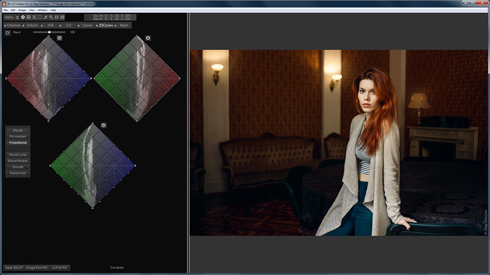Click the grid icon at toolbar end
The height and width of the screenshot is (275, 490).
62,17
